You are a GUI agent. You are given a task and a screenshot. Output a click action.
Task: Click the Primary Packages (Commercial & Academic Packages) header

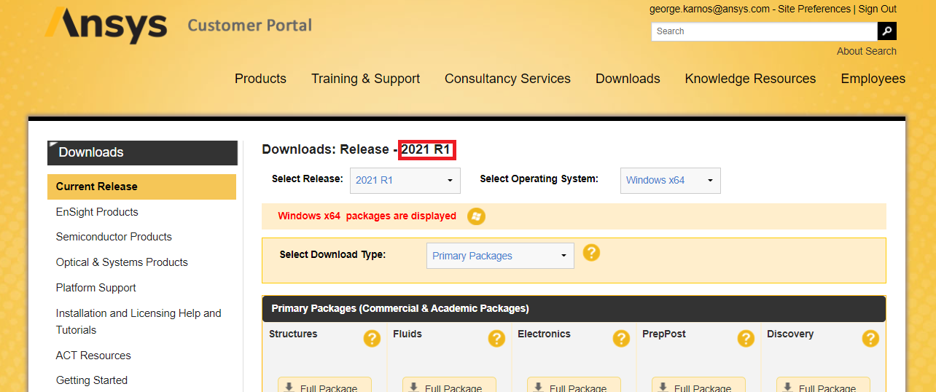pyautogui.click(x=574, y=309)
